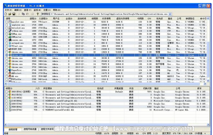The image size is (213, 135).
Task: Check the spoolsv.exe process checkbox
Action: 7,22
